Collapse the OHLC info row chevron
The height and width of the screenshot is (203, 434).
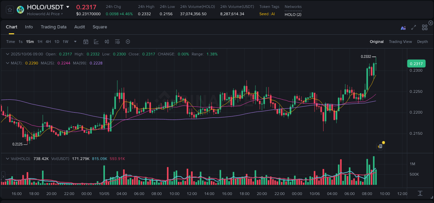click(x=8, y=54)
